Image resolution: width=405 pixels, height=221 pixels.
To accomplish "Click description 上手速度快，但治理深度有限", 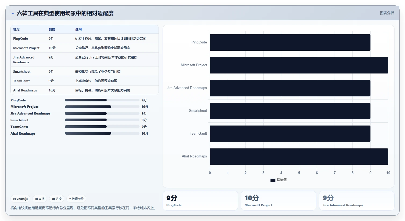I will pos(96,81).
